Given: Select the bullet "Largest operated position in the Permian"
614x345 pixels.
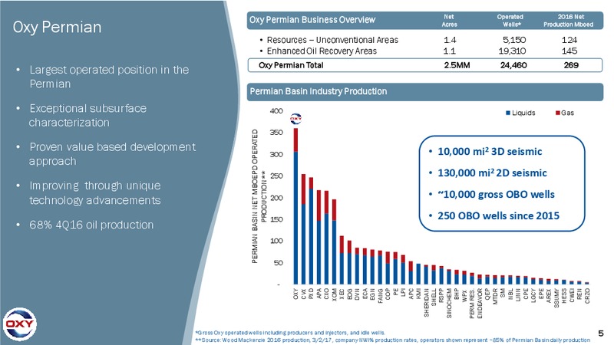Looking at the screenshot, I should 109,77.
